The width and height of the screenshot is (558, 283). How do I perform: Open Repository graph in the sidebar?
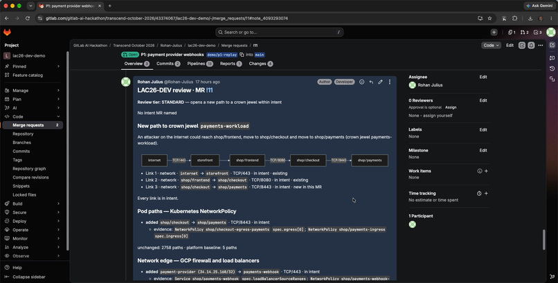click(29, 169)
